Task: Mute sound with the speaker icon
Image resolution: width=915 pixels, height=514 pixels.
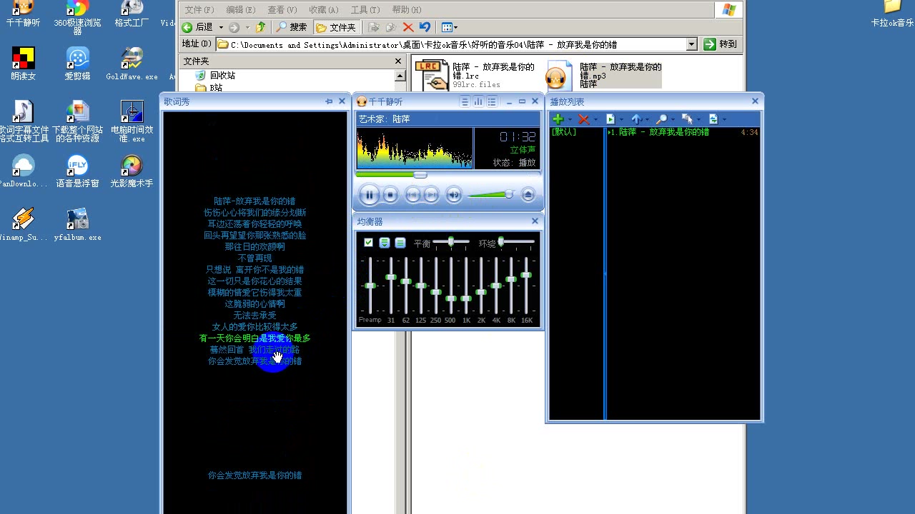Action: coord(453,194)
